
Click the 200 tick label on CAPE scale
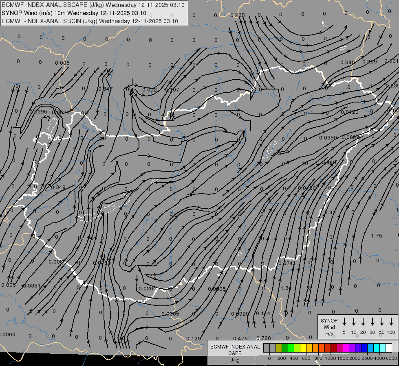pyautogui.click(x=282, y=358)
